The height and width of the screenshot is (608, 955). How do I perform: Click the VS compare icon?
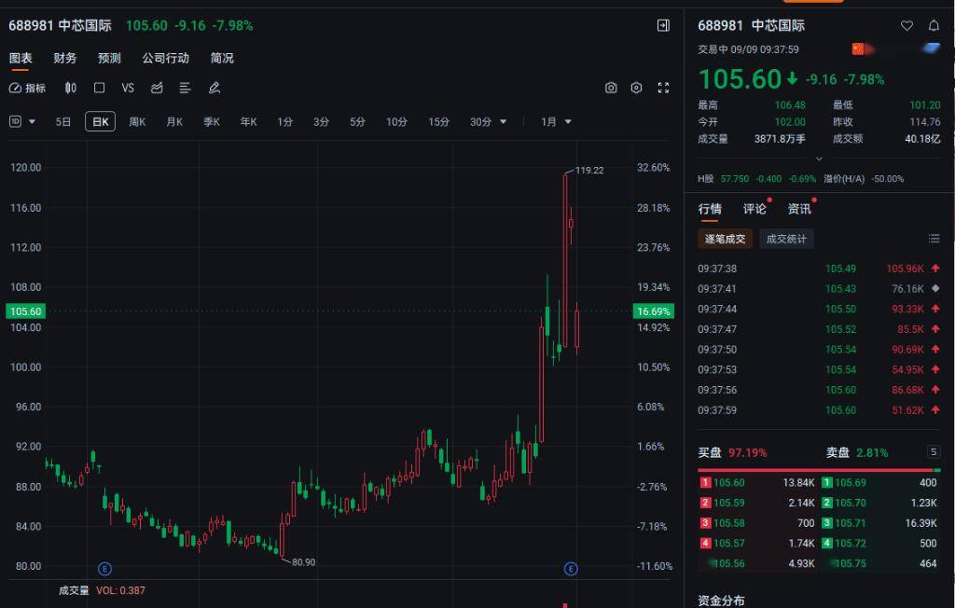pyautogui.click(x=128, y=88)
